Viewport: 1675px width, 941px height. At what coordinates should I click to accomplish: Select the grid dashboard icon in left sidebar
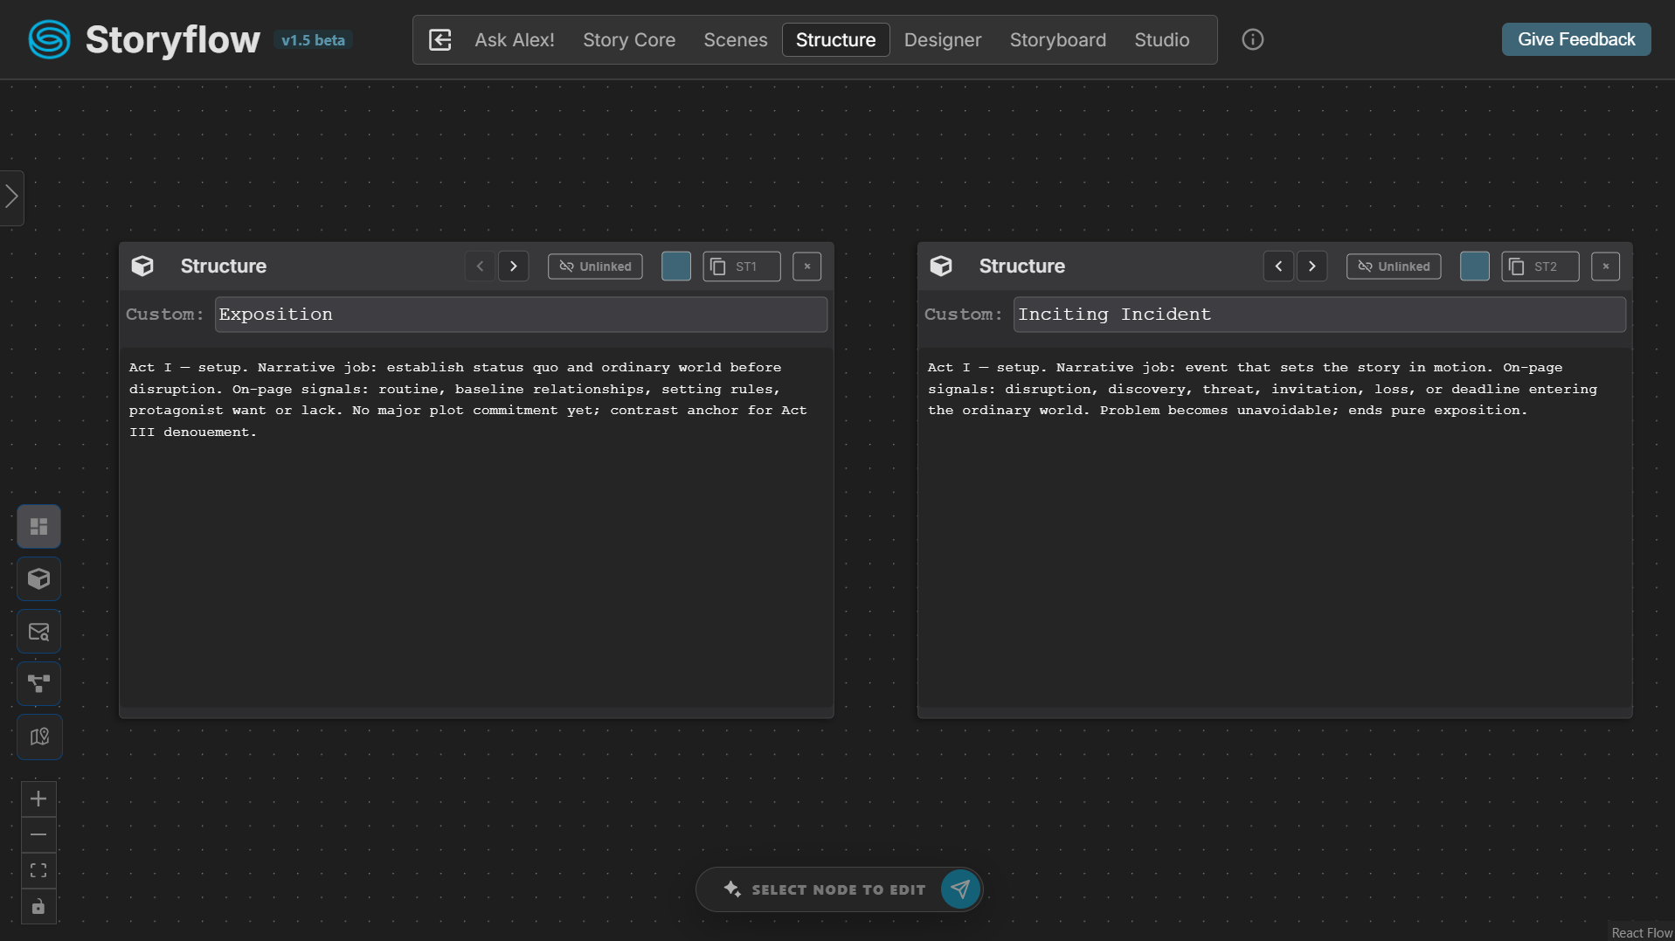[x=39, y=526]
